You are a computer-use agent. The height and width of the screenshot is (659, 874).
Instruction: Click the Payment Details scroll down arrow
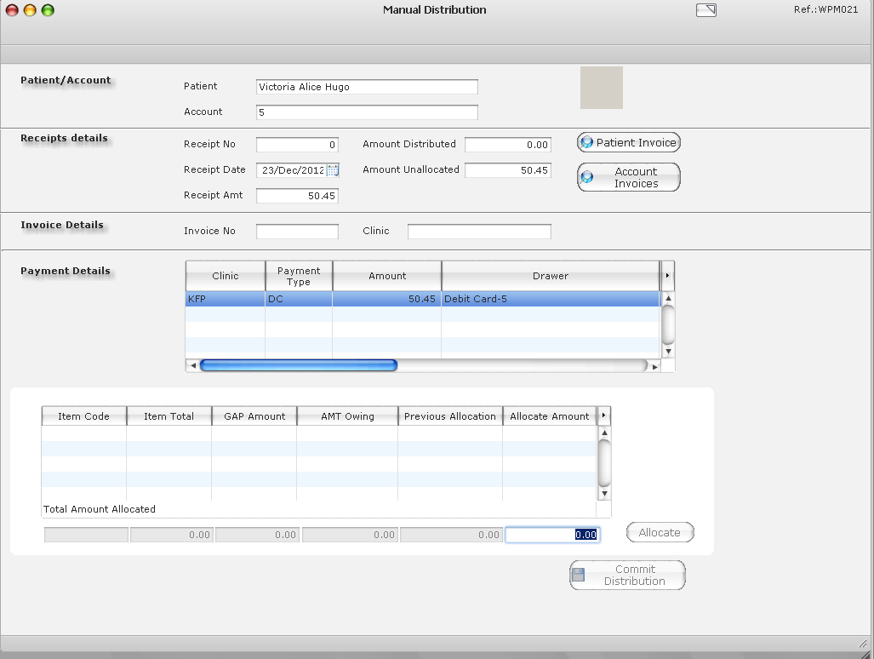[x=668, y=352]
